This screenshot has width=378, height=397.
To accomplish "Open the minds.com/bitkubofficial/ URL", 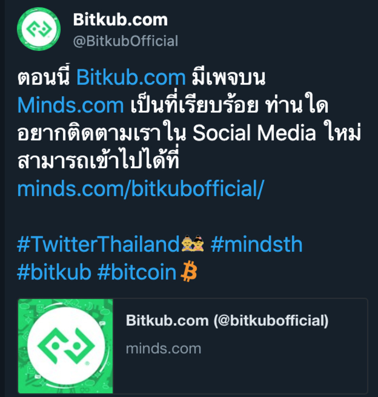I will [140, 189].
